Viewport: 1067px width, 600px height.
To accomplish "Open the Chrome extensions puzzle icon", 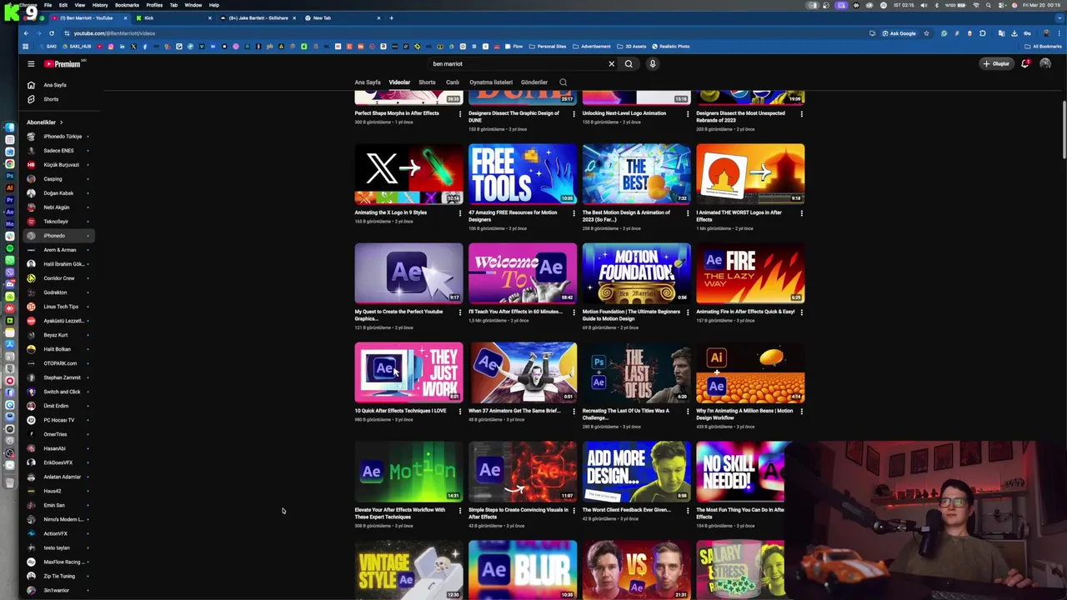I will click(x=983, y=33).
